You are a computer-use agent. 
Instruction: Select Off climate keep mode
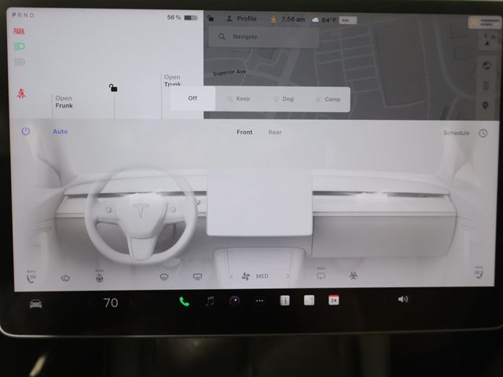[193, 98]
